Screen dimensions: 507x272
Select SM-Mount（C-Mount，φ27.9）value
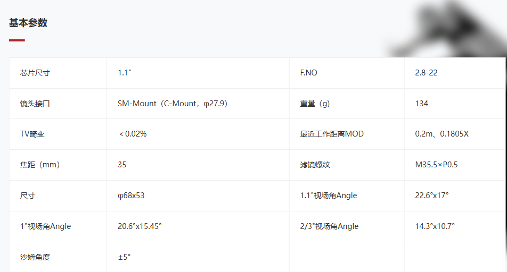pyautogui.click(x=173, y=104)
